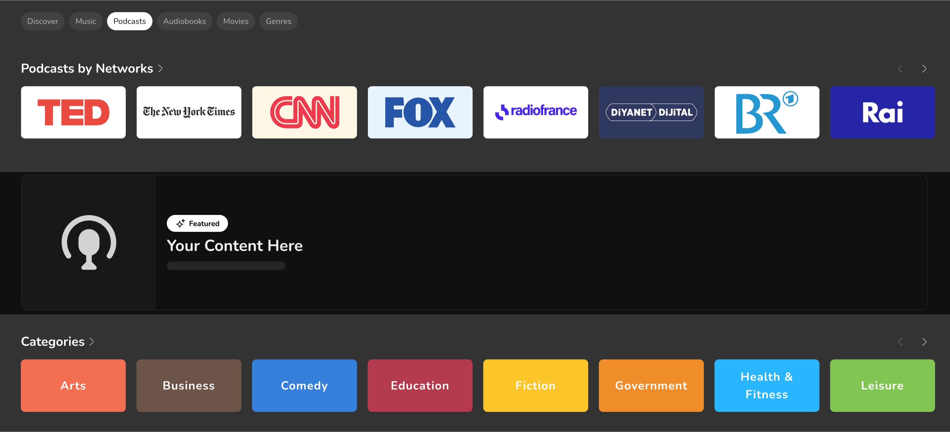Open the FOX network tile
Screen dimensions: 950x432
420,112
